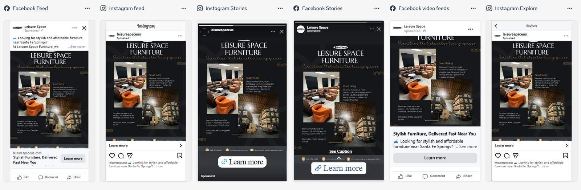The image size is (581, 190).
Task: Open three-dot menu next to Instagram feed
Action: pos(184,8)
